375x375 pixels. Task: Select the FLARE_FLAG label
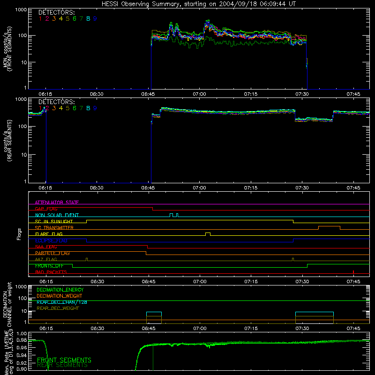pyautogui.click(x=49, y=234)
